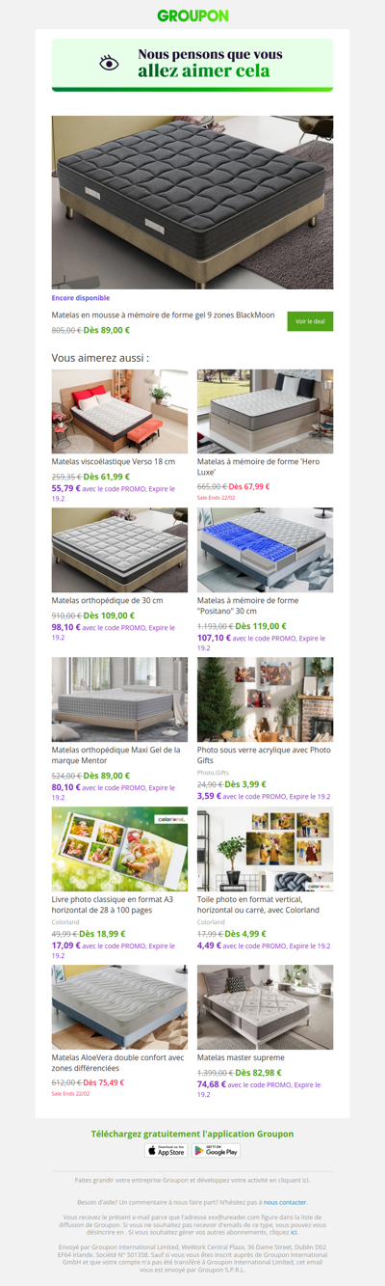Image resolution: width=385 pixels, height=1286 pixels.
Task: Select Matelas orthopédique de 30 cm title
Action: 107,601
